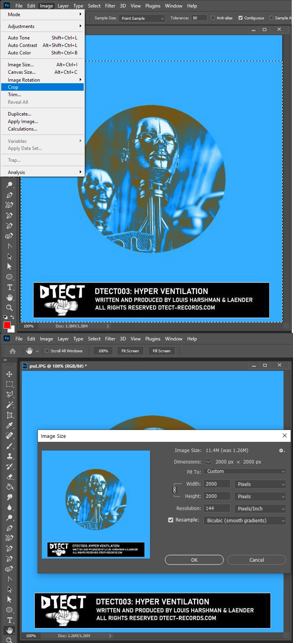Click the swap foreground and background colors arrow
The image size is (293, 643).
click(x=12, y=317)
